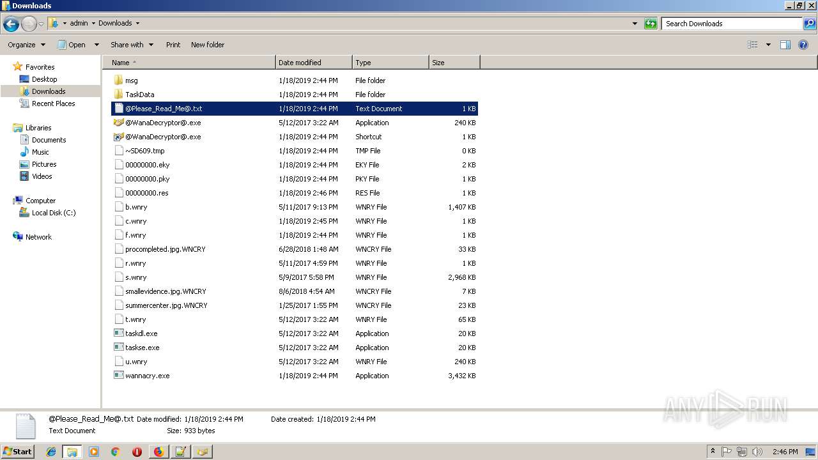Select the wannacry.exe application icon
818x460 pixels.
click(118, 376)
